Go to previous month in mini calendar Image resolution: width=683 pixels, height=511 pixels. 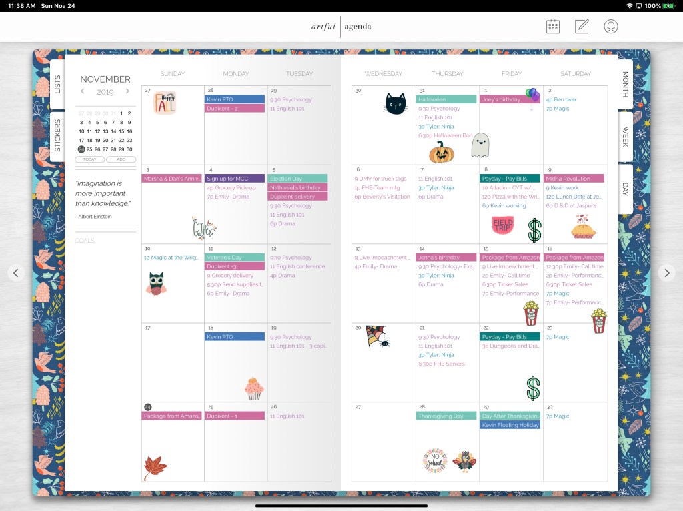coord(83,92)
